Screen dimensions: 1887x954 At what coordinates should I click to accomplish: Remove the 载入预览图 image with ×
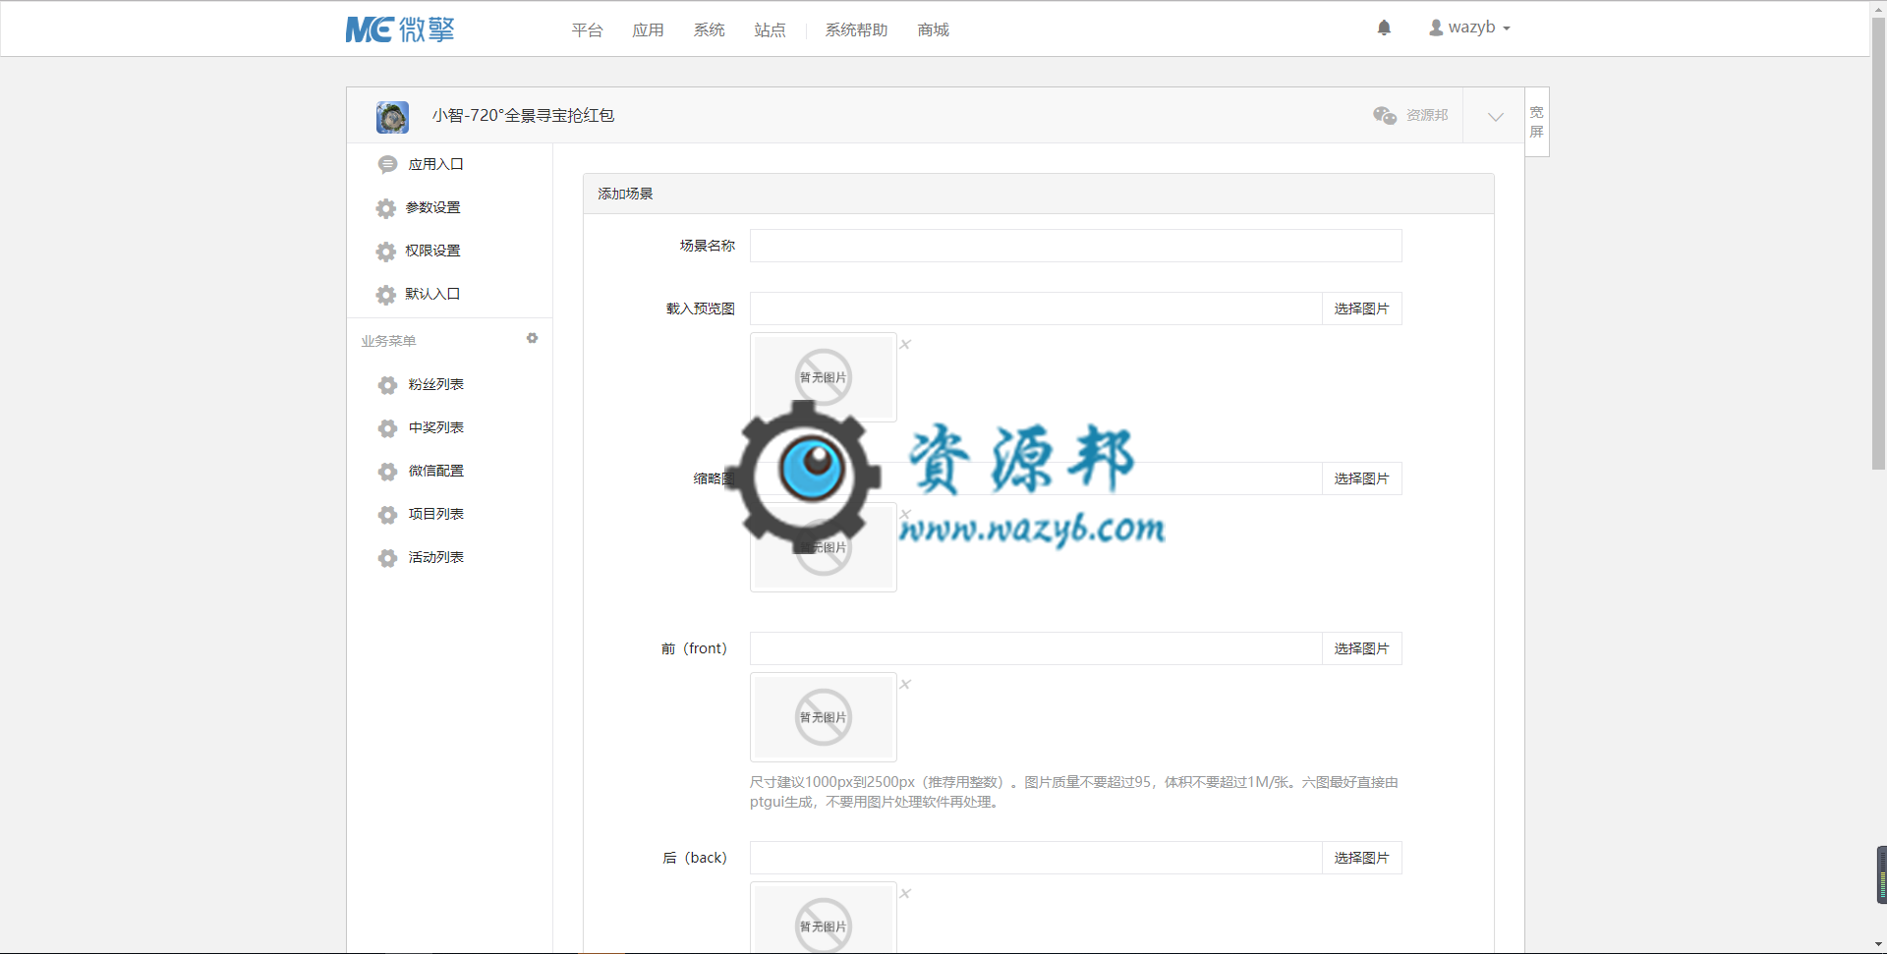(x=905, y=344)
